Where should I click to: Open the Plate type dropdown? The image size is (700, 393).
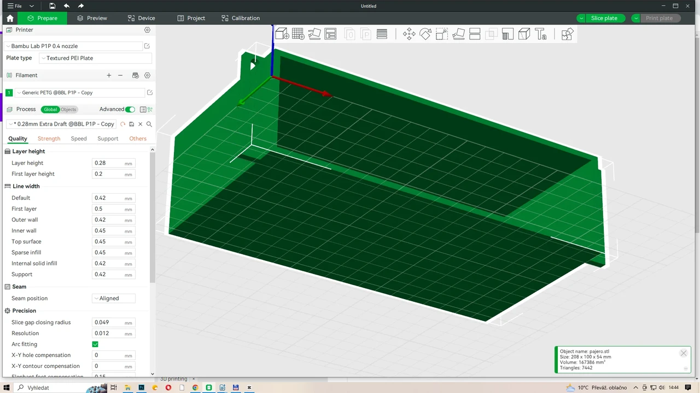(x=96, y=58)
